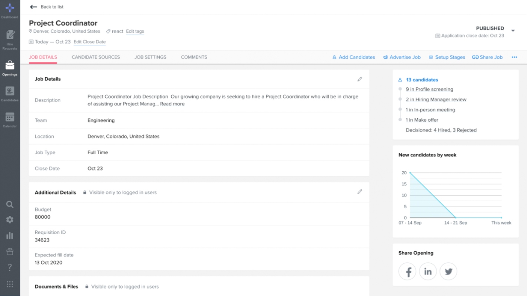Viewport: 527px width, 296px height.
Task: Share opening on Twitter
Action: click(448, 272)
